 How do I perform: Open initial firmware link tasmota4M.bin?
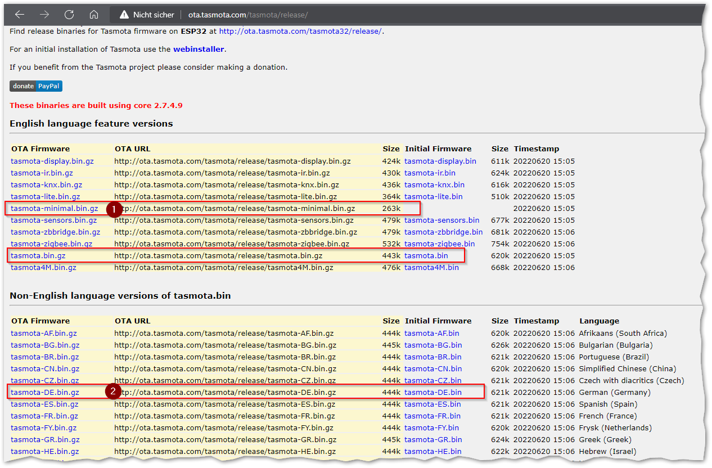[431, 268]
